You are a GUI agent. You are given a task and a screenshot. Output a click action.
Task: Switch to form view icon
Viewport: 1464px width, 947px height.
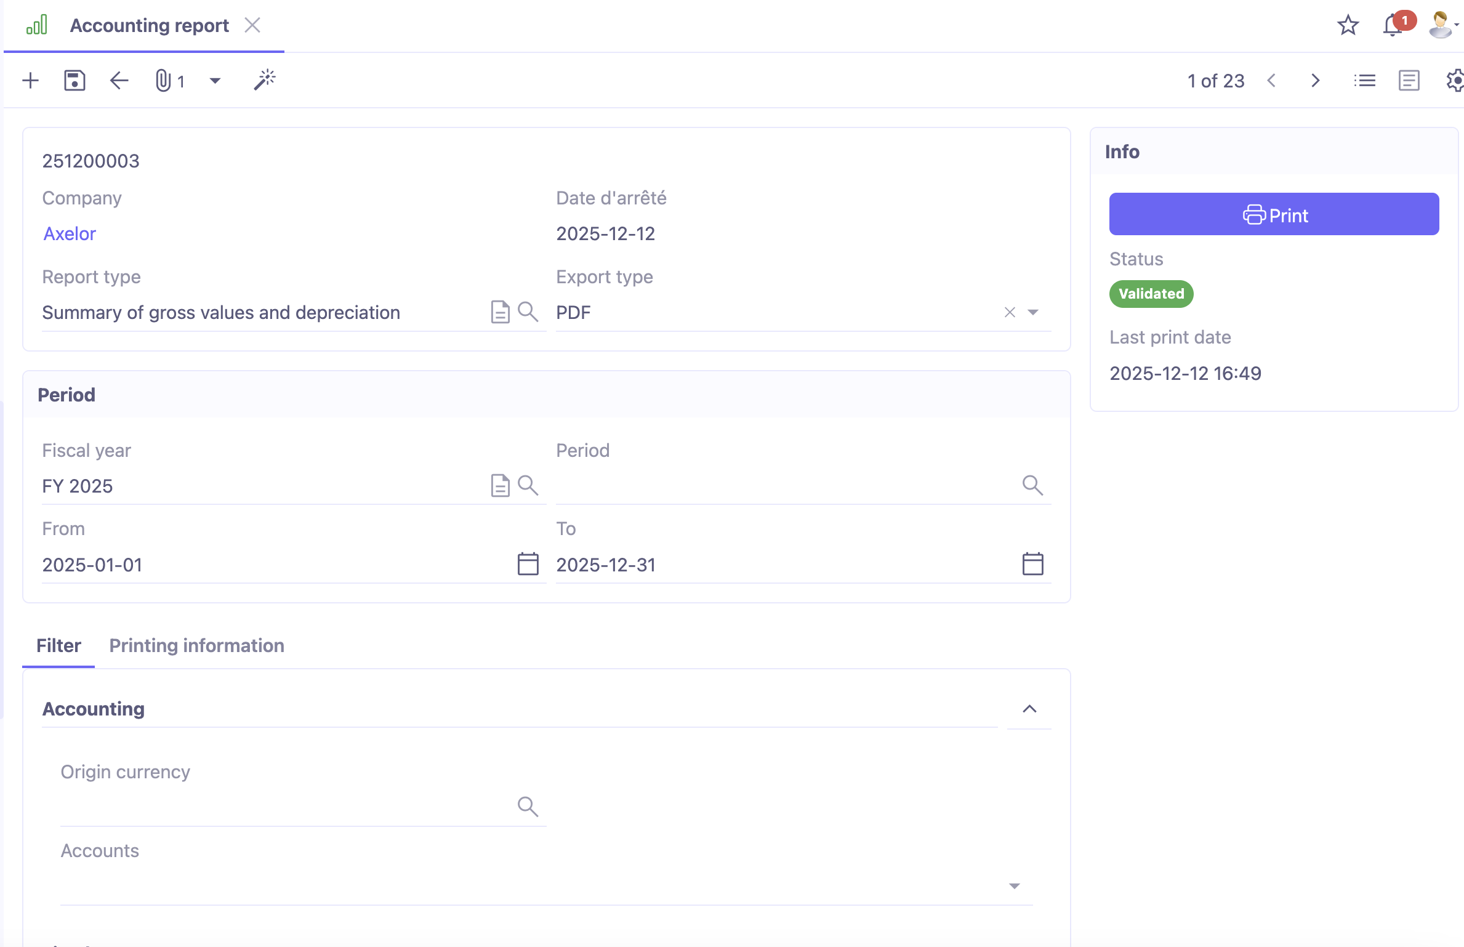point(1409,81)
